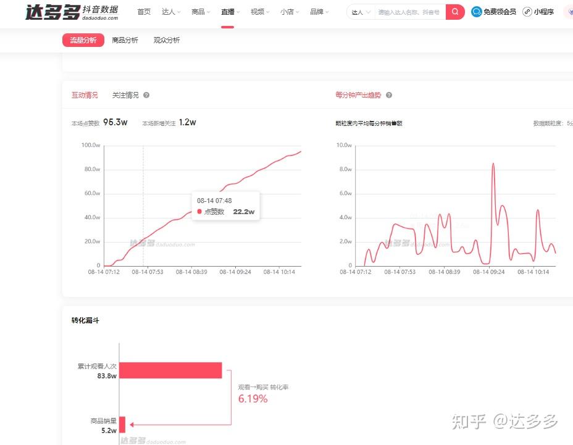
Task: Click the 100.0w likes axis label
Action: pyautogui.click(x=91, y=145)
